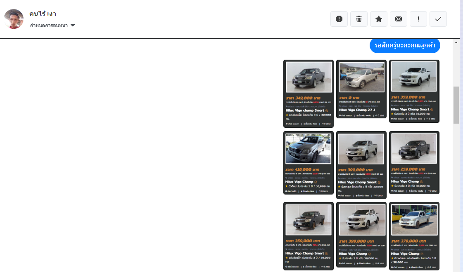Open white pickup card priced 399,000 baht

[x=361, y=234]
